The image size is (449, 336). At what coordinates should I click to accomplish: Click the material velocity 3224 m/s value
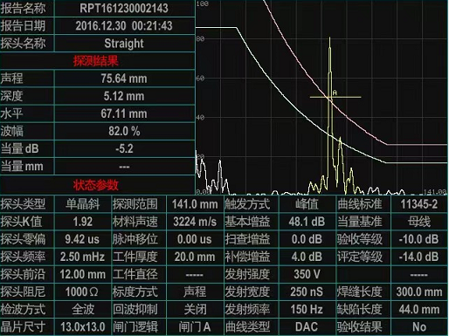click(x=195, y=222)
